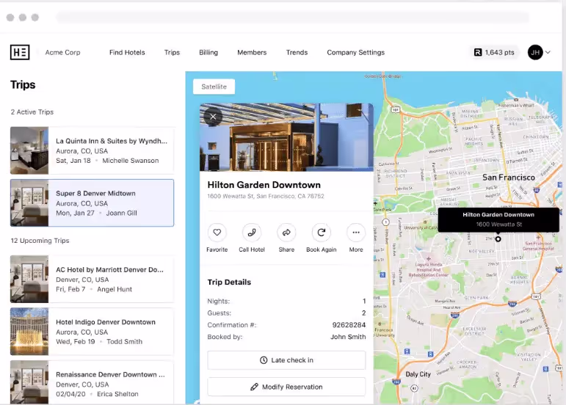
Task: Click the HE logo icon
Action: pyautogui.click(x=20, y=52)
